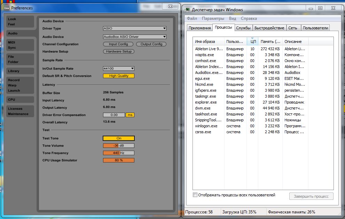Minimize the Task Manager window
Screen dimensions: 345x219
tap(311, 8)
